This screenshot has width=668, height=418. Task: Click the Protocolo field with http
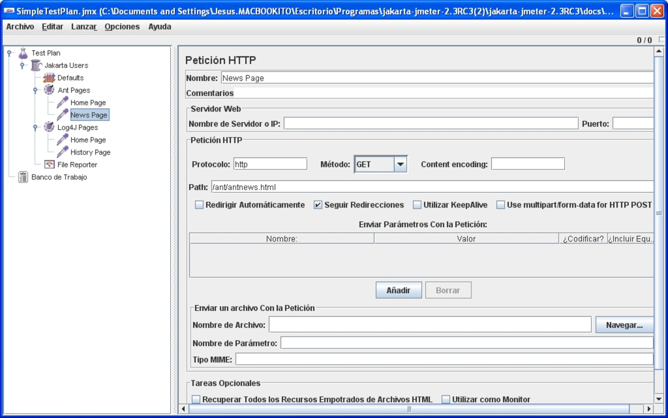click(270, 164)
